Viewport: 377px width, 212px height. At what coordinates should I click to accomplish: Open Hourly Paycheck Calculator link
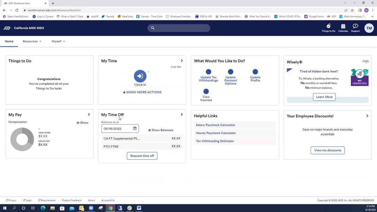[x=216, y=133]
